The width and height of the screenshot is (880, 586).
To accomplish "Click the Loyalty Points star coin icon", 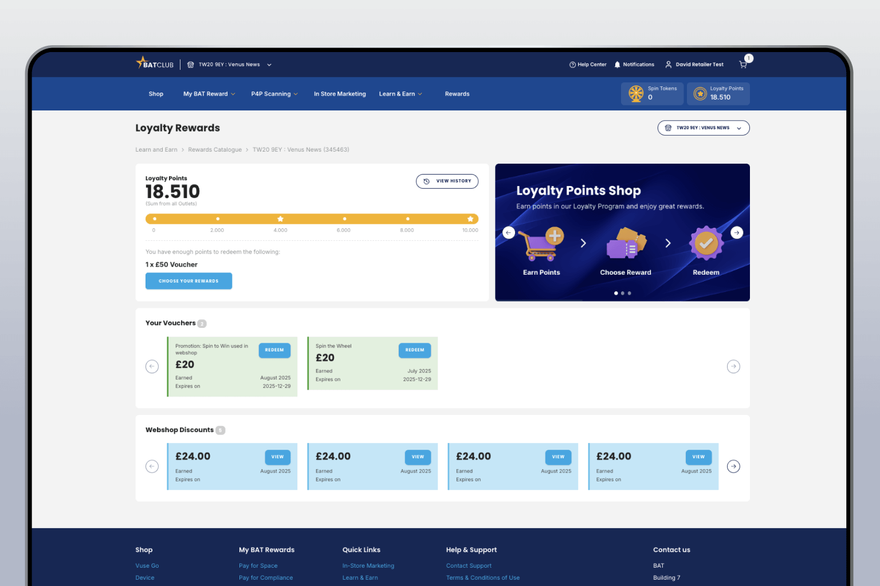I will tap(700, 93).
